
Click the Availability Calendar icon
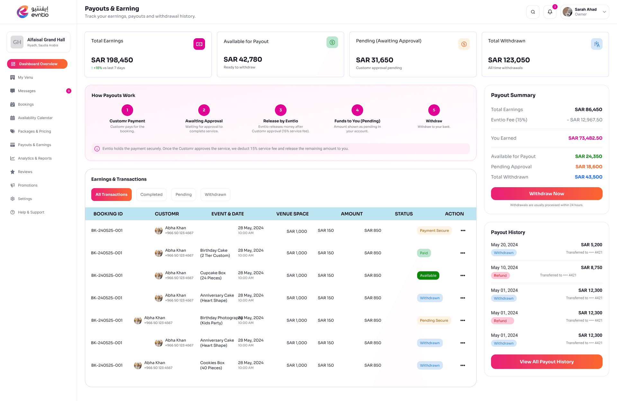13,118
